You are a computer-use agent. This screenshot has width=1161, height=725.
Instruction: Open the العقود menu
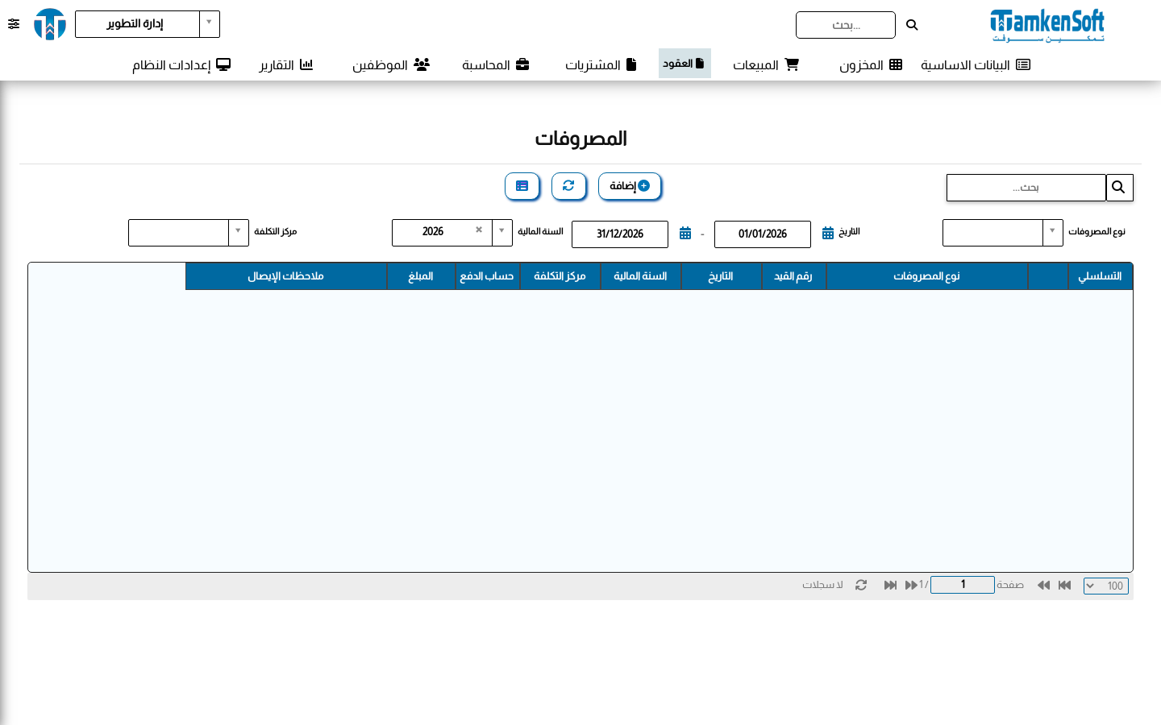pos(685,64)
